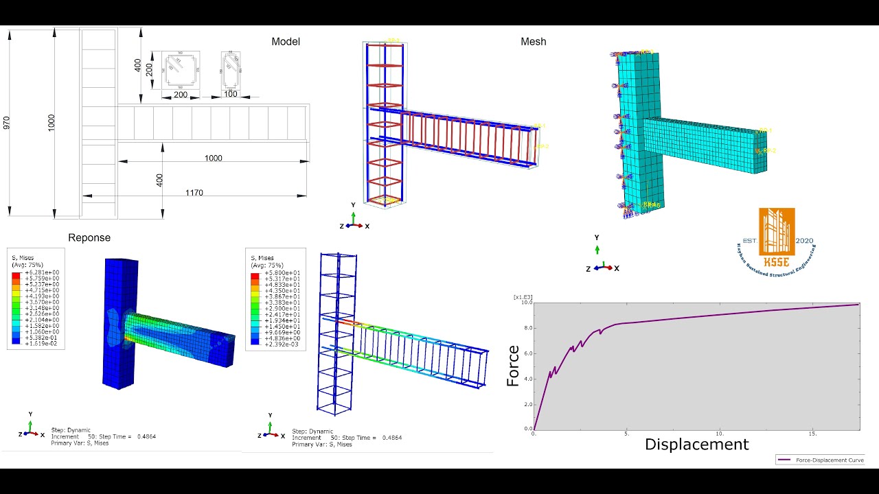Click the 'Reponse' heading

[x=89, y=237]
